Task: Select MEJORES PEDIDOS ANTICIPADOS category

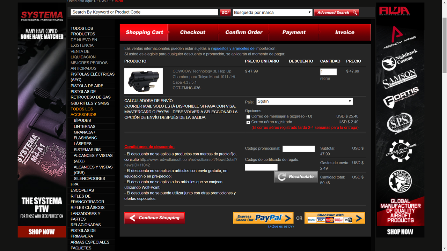Action: (x=89, y=66)
